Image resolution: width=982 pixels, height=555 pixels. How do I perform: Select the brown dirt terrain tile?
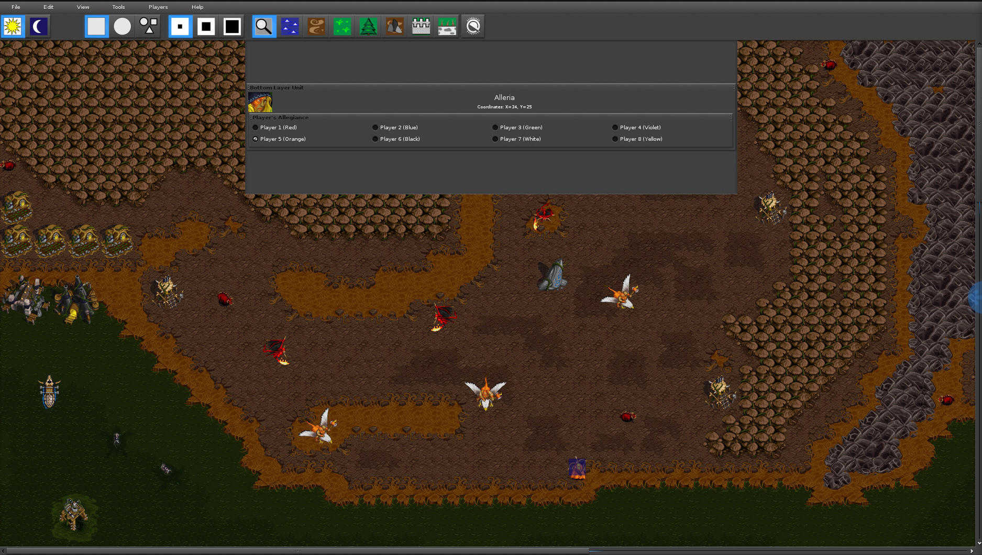(x=316, y=26)
